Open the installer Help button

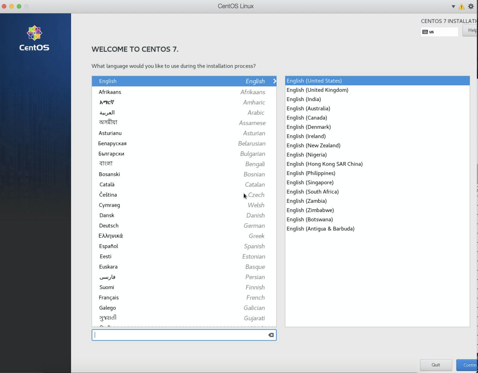[x=470, y=30]
